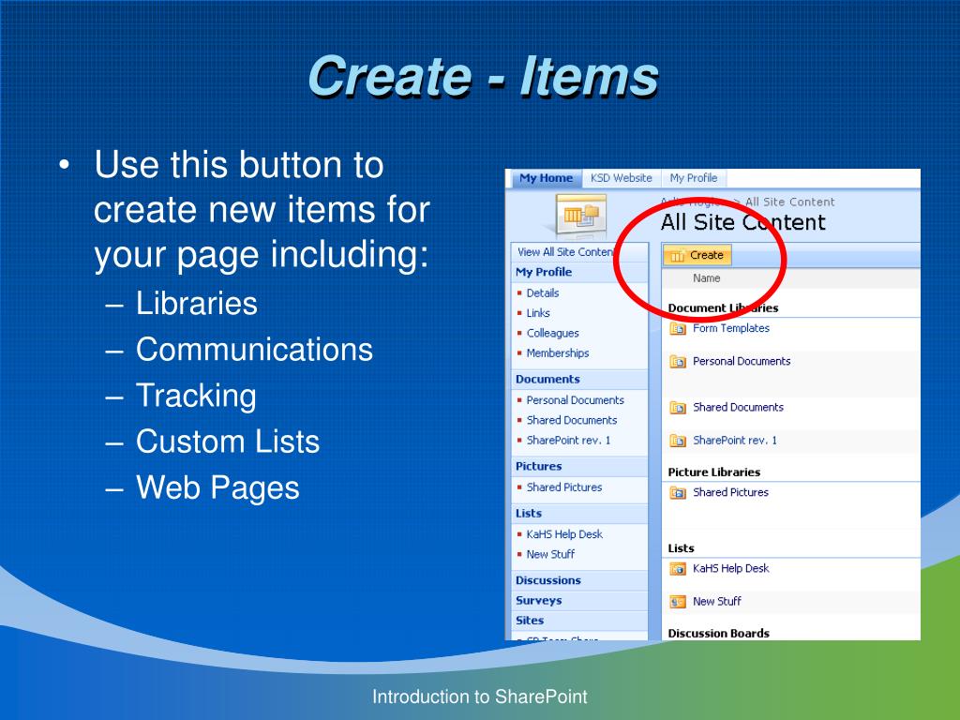Open Memberships in the sidebar
Image resolution: width=960 pixels, height=720 pixels.
pos(557,353)
